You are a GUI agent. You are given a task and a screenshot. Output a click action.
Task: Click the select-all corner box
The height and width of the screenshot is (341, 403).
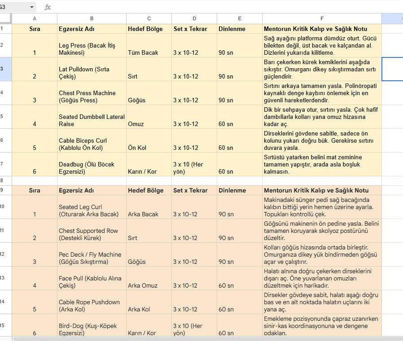coord(6,18)
